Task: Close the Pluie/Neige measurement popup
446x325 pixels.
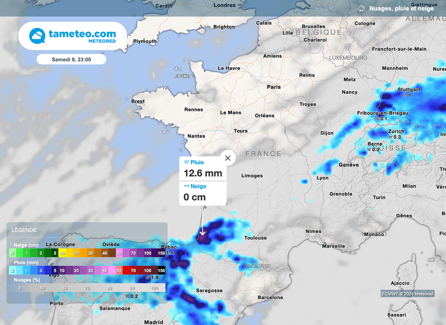Action: [228, 158]
